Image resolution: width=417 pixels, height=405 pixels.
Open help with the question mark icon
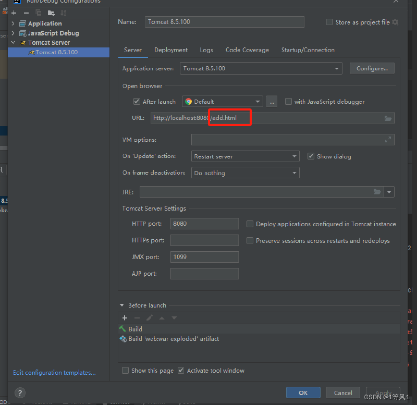(20, 393)
